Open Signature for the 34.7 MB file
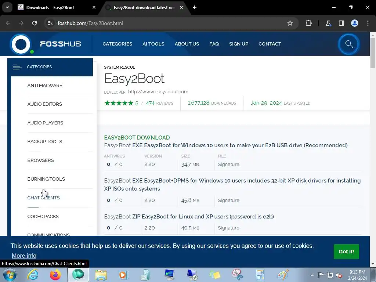Viewport: 376px width, 282px height. click(228, 164)
